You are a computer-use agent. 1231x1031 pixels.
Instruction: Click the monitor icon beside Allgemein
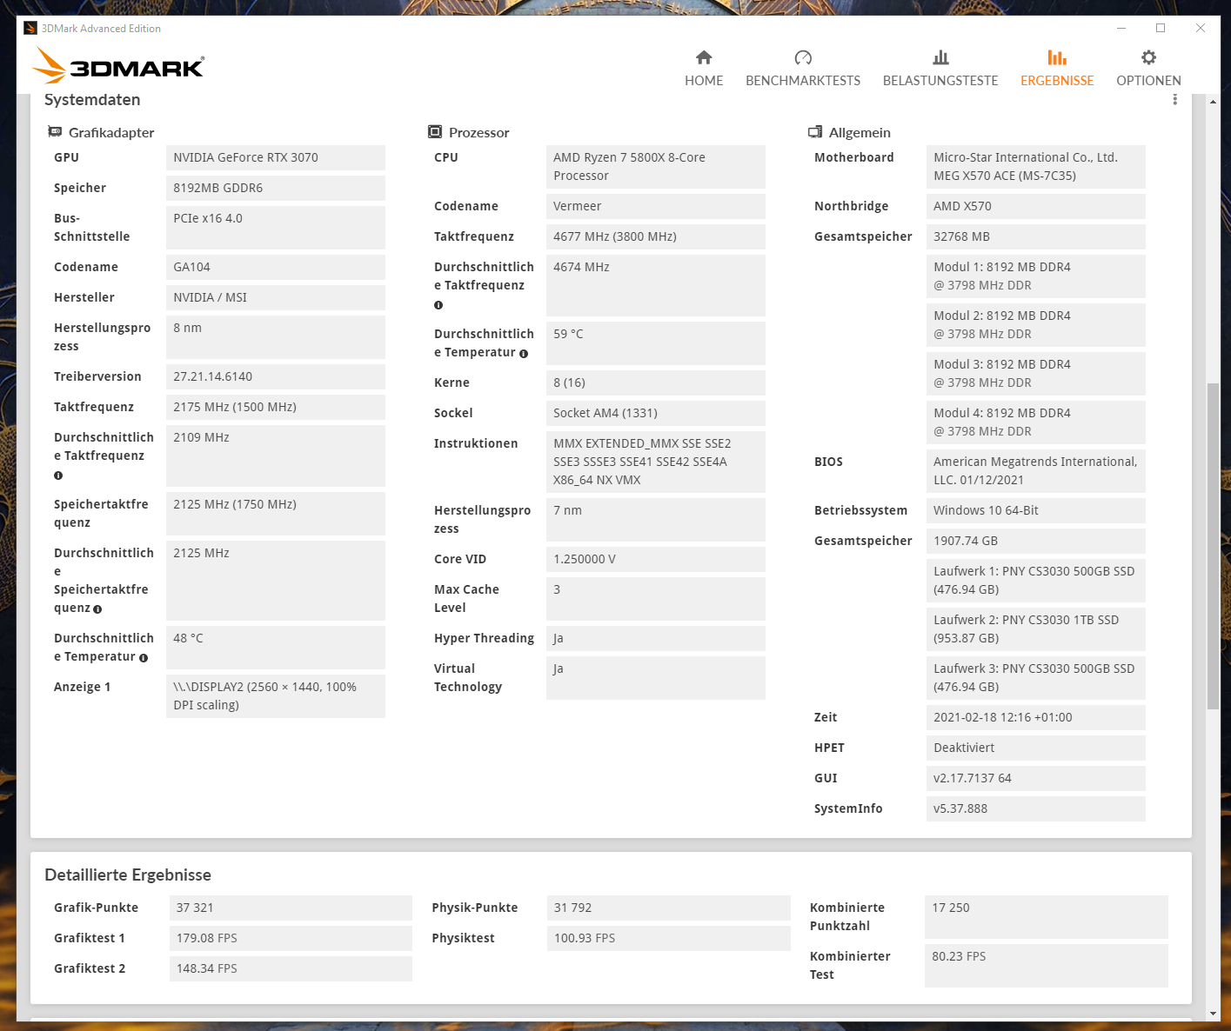(815, 131)
